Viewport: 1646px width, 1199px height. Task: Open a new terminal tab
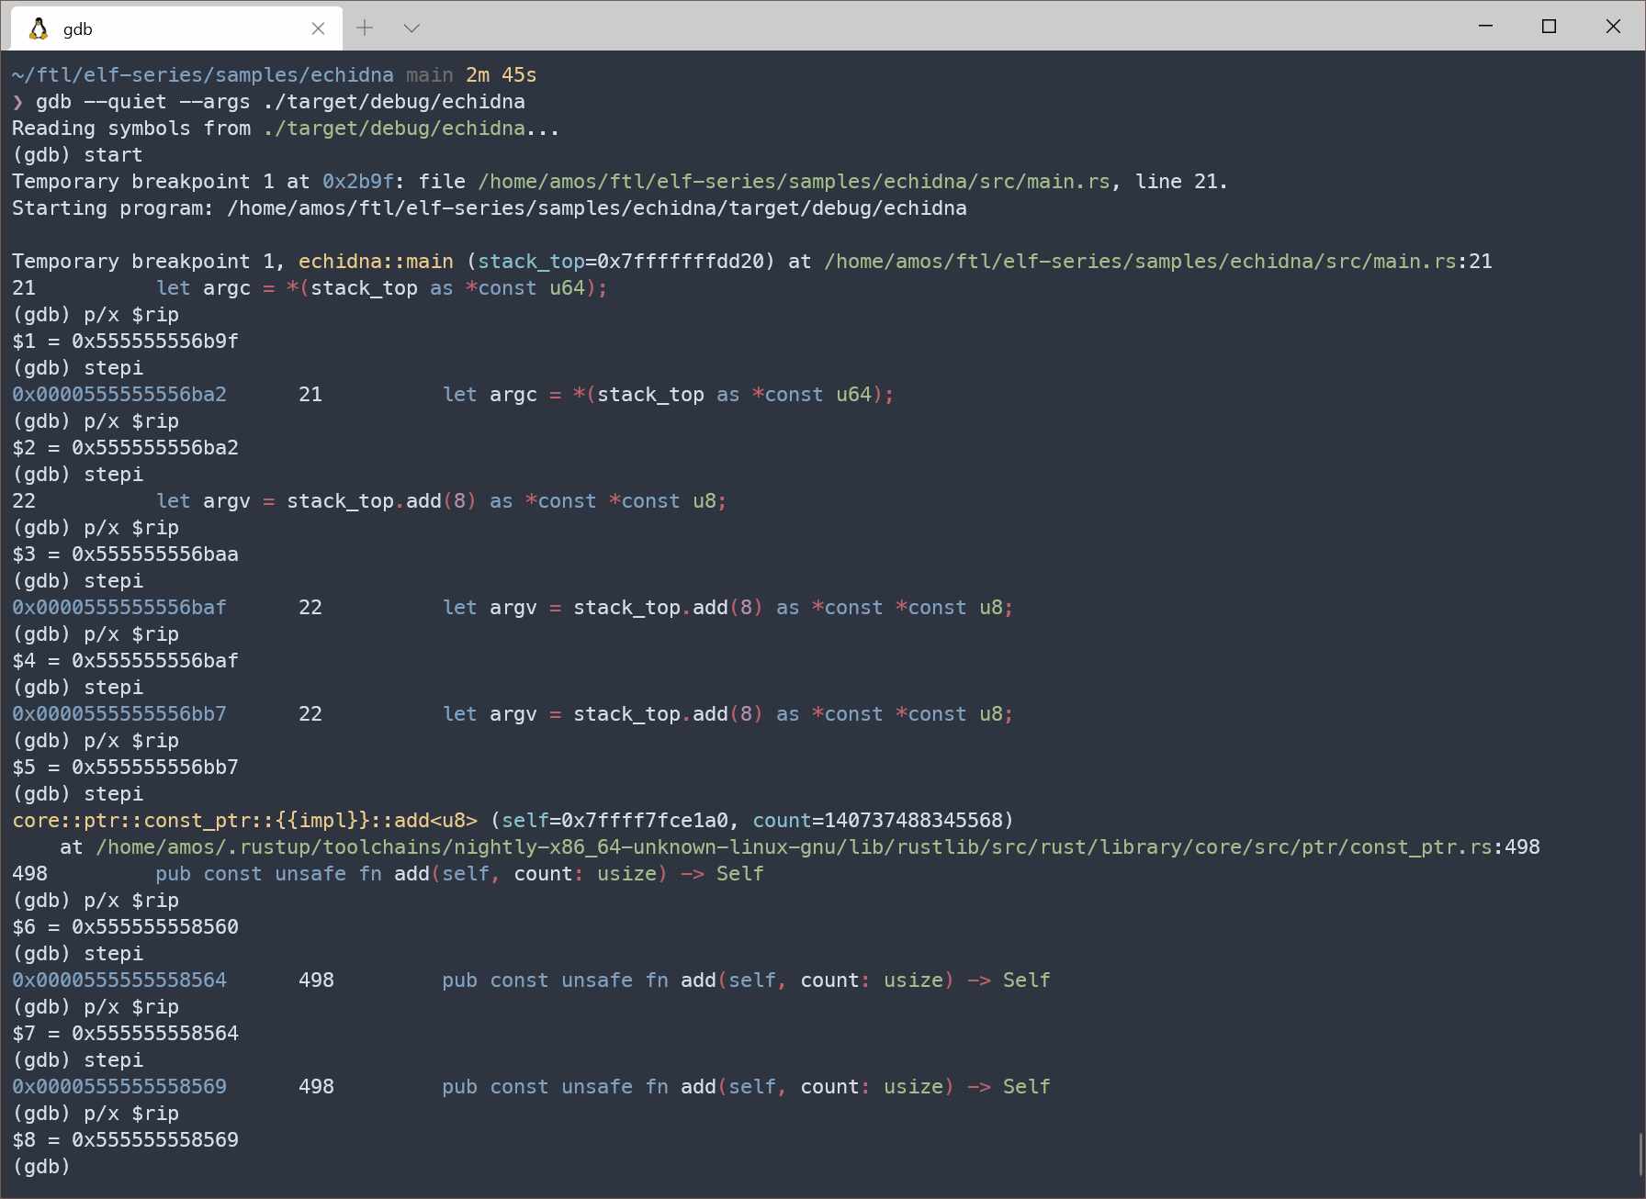[365, 28]
